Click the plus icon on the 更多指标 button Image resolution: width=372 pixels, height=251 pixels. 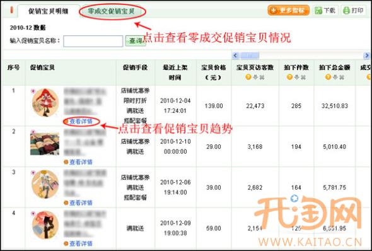coord(274,11)
